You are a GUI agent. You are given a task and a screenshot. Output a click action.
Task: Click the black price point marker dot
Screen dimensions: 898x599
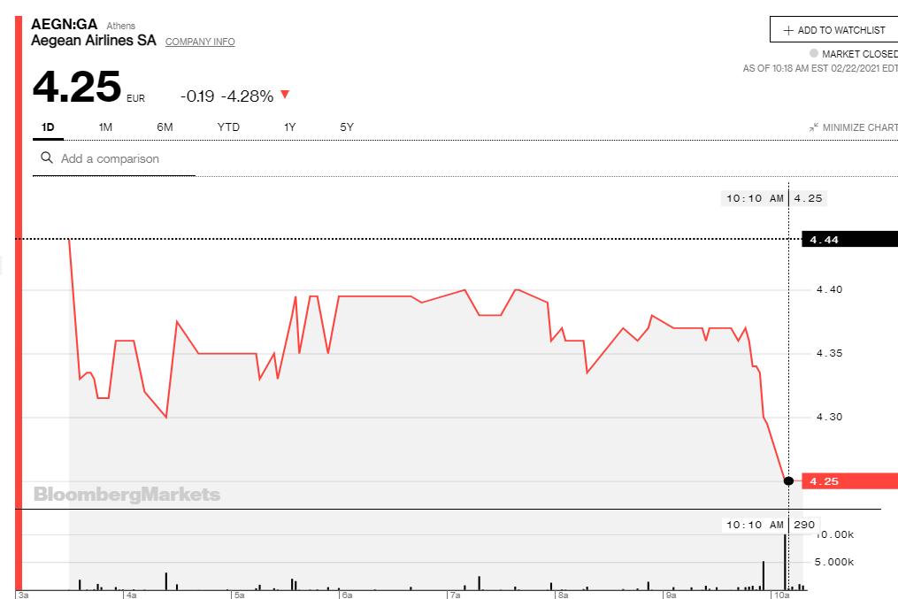[788, 480]
